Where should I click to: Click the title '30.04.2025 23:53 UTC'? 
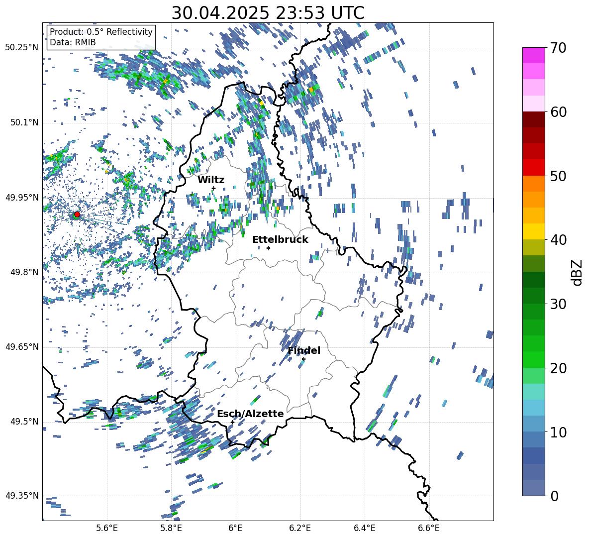click(268, 13)
